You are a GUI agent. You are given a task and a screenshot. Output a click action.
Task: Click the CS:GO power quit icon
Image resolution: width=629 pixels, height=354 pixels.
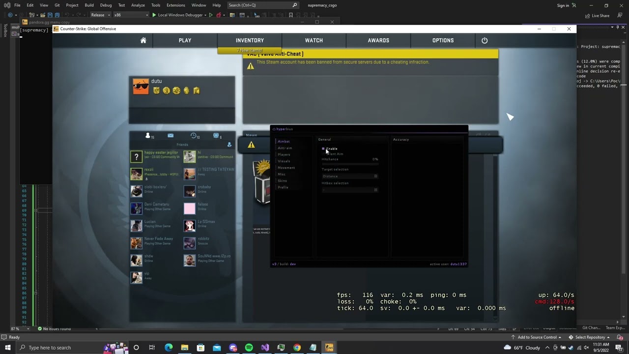pos(485,40)
